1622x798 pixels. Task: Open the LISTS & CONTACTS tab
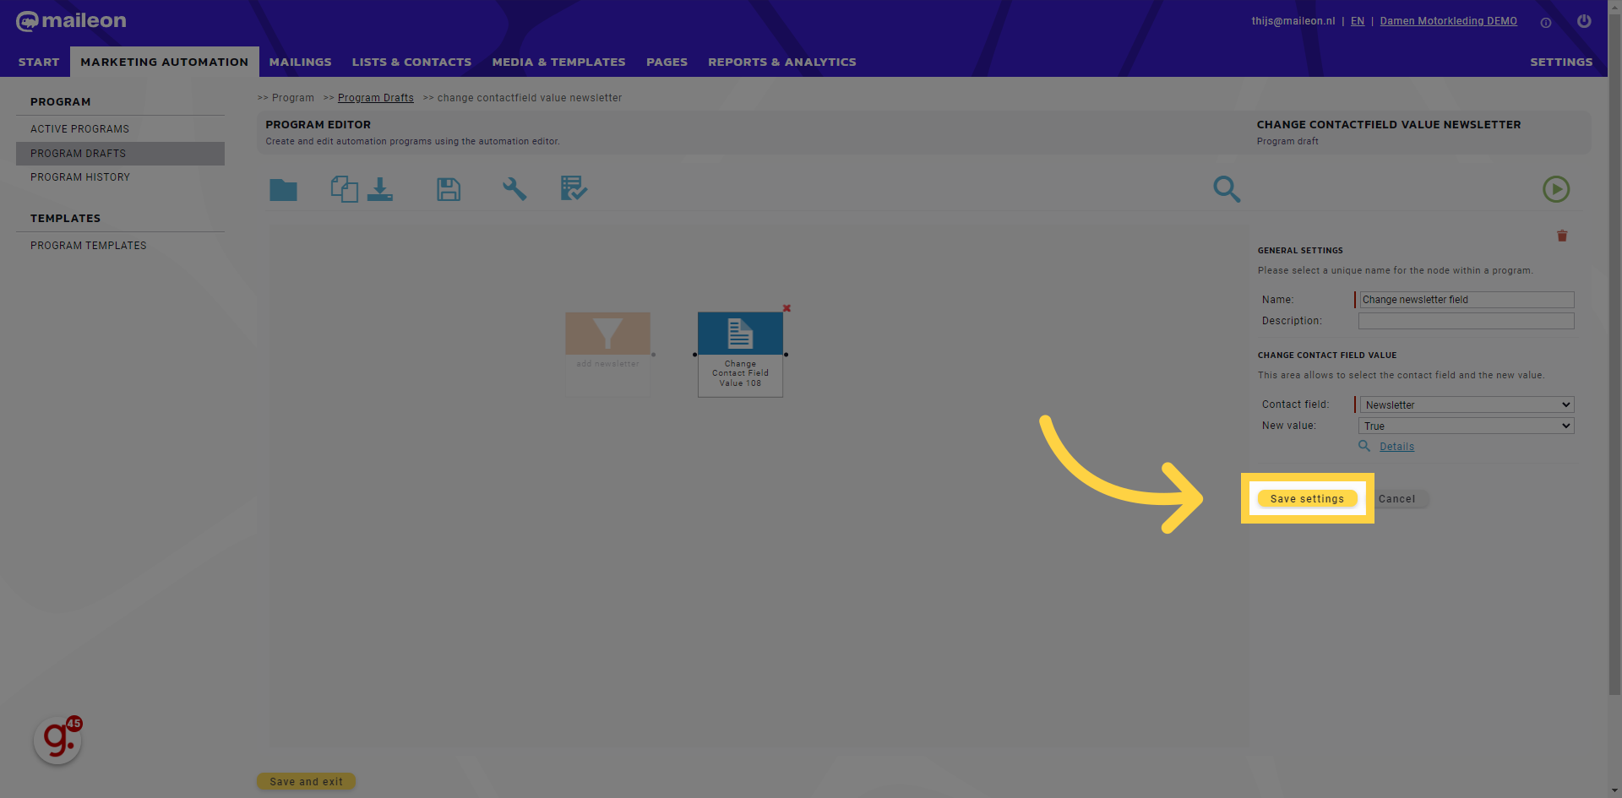(412, 62)
